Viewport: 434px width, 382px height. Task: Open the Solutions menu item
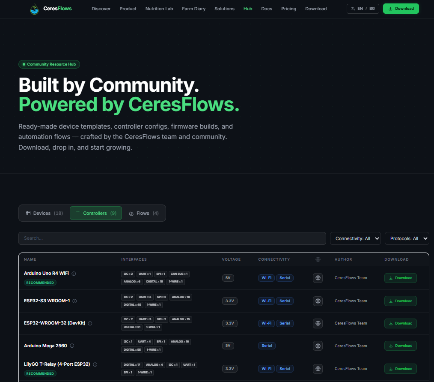coord(224,9)
